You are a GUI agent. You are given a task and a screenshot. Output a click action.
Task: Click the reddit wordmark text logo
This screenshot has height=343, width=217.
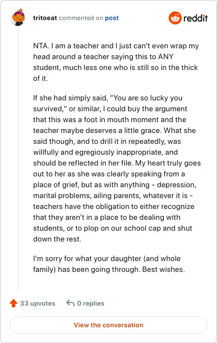195,18
